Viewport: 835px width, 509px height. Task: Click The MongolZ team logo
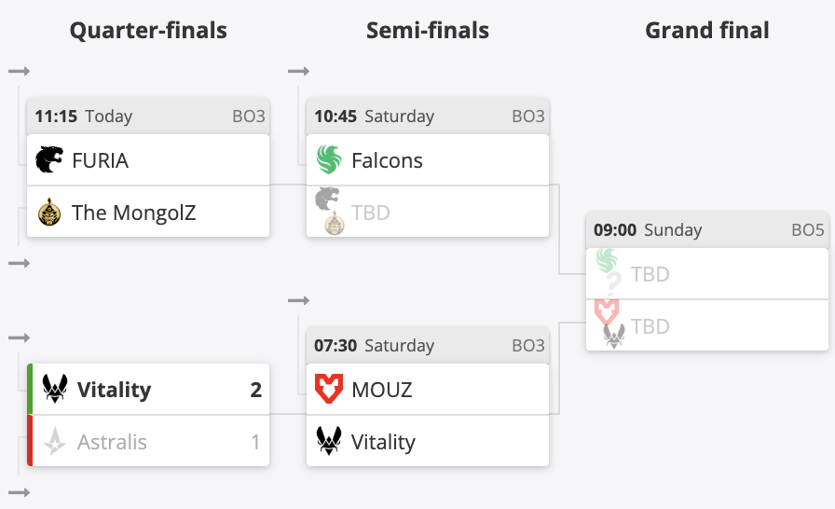49,213
